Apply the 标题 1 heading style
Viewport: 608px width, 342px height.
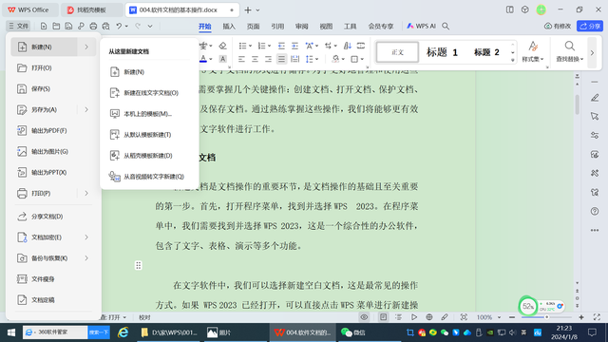pos(442,52)
